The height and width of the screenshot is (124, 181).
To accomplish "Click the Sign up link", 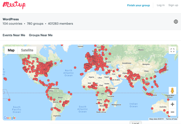I will [x=173, y=5].
